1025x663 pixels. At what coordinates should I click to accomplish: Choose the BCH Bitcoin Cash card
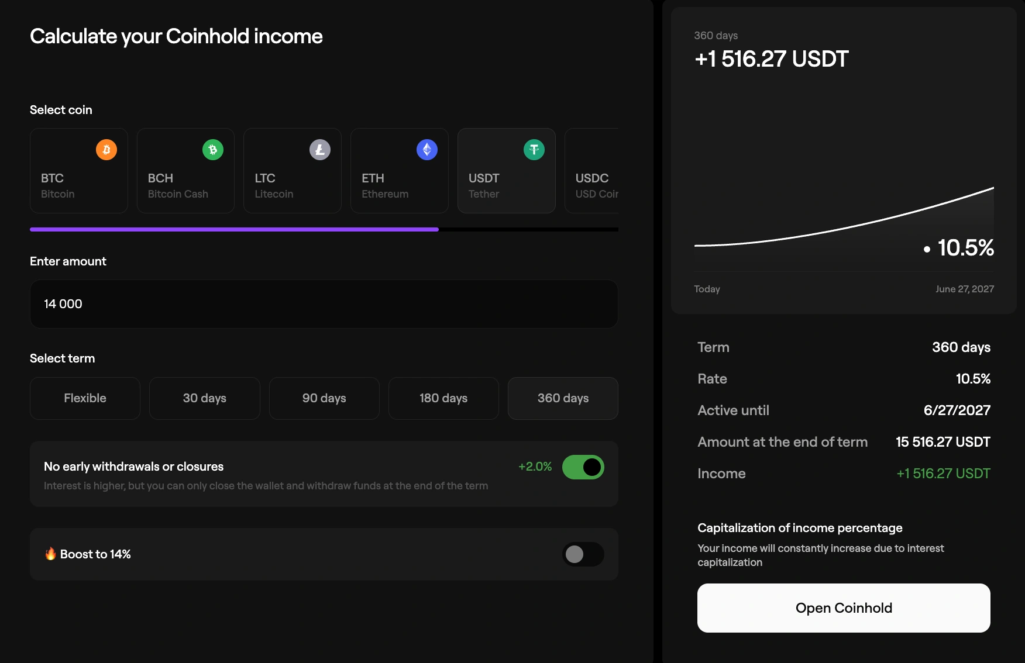185,171
